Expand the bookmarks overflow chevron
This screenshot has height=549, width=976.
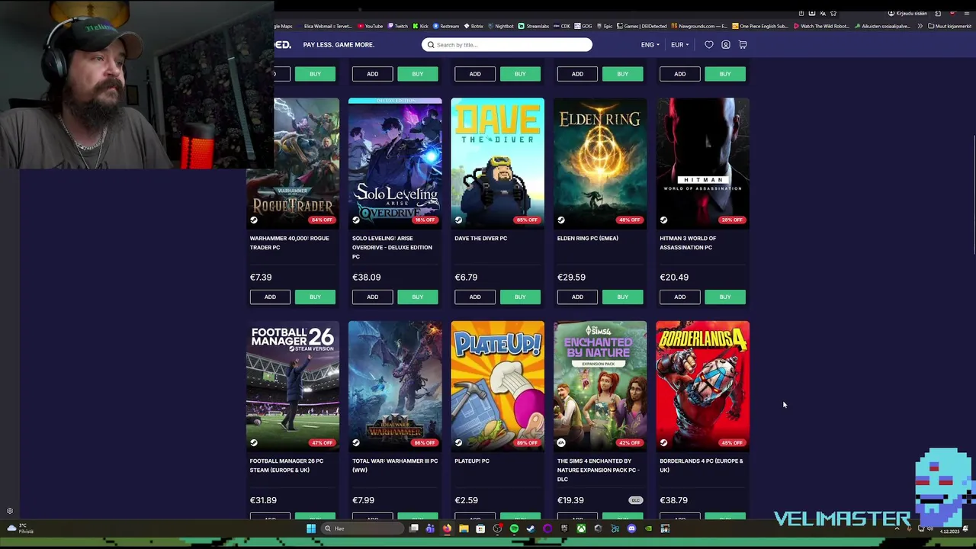click(920, 26)
